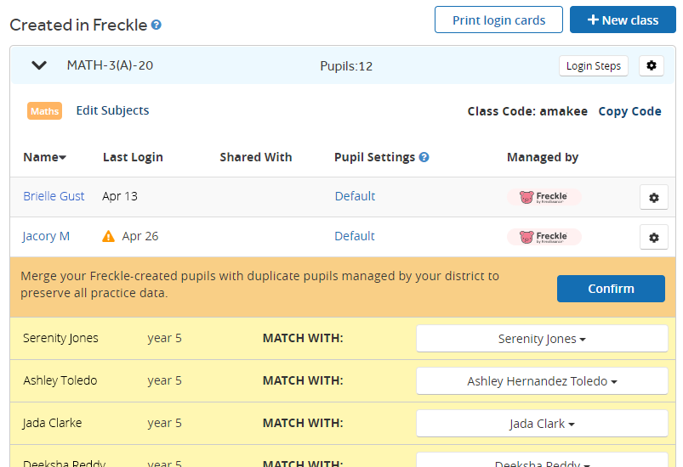Open settings gear for Jacory M

654,238
